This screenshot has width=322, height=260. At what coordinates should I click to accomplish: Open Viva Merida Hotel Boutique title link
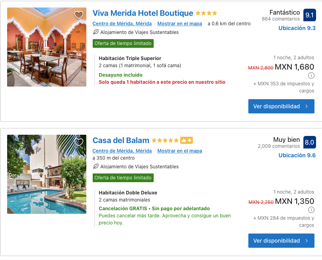[143, 13]
